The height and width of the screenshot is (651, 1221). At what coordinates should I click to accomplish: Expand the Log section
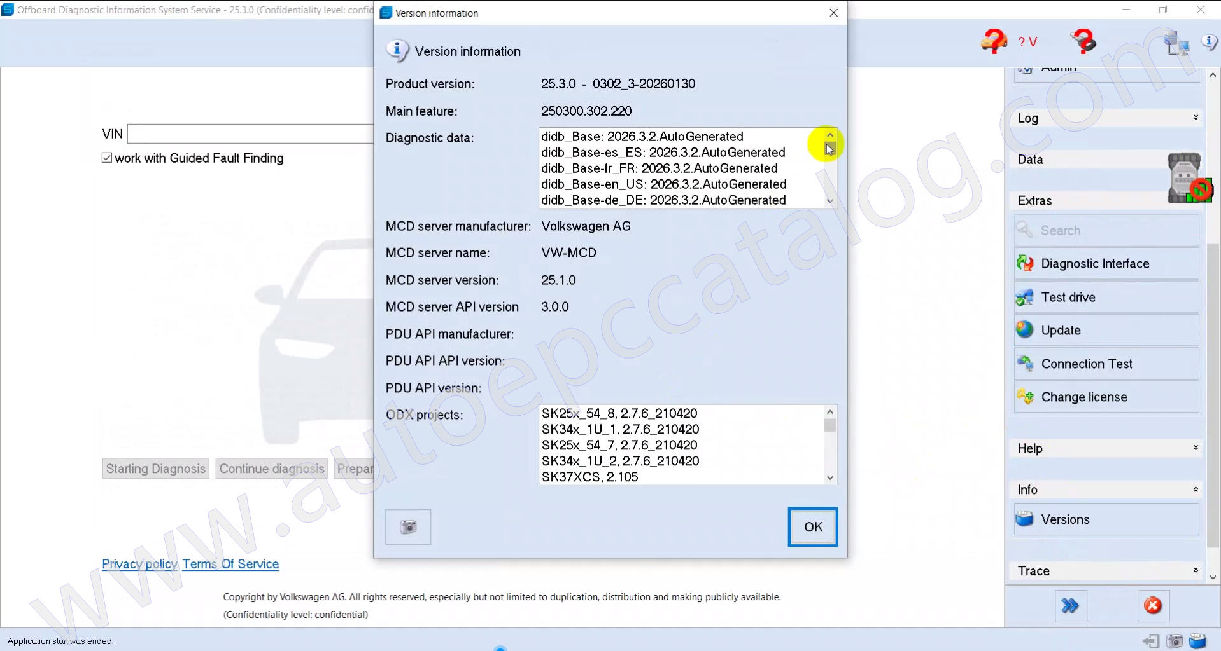pos(1106,118)
